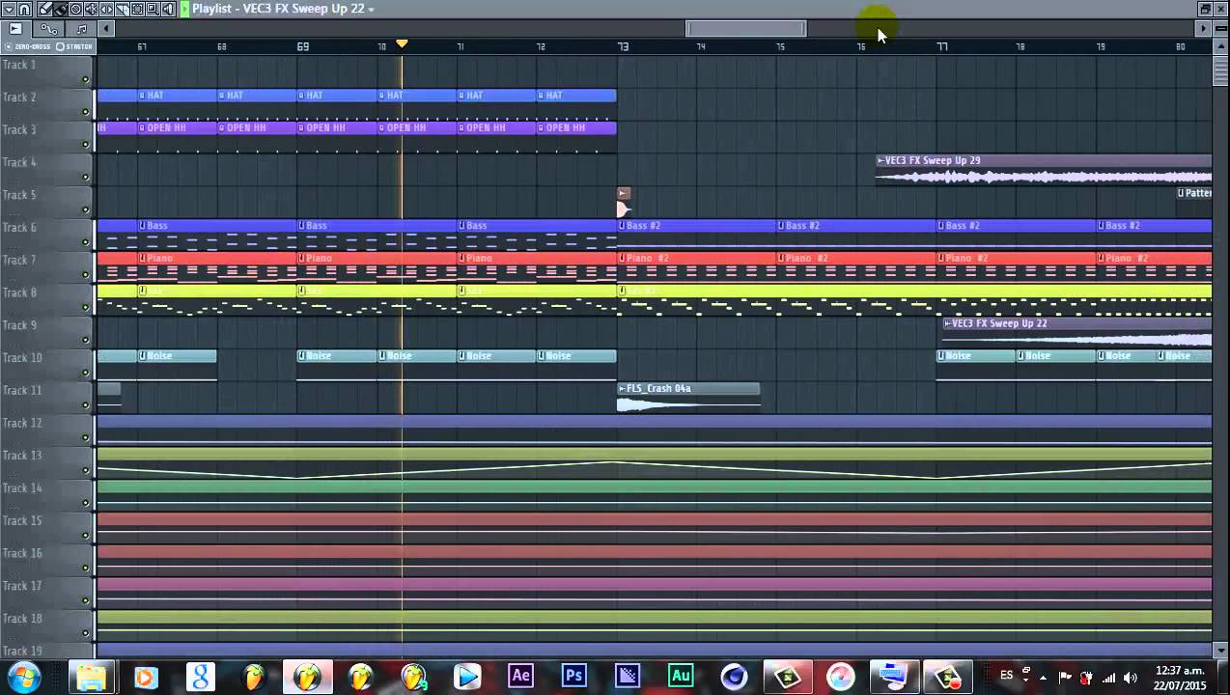Toggle the ZERO-CROSS option
This screenshot has width=1230, height=695.
click(x=29, y=46)
